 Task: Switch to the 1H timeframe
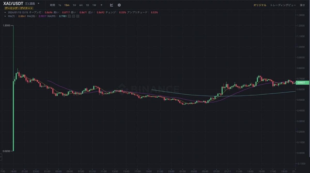[74, 5]
